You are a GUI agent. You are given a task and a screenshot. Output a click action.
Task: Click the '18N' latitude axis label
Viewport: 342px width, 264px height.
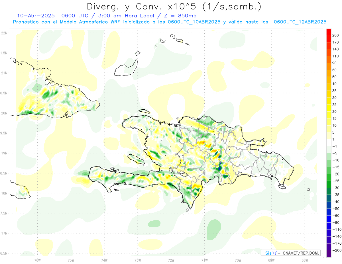[x=4, y=193]
